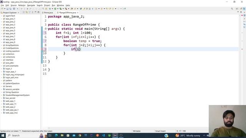
Task: Select the java_jdbc project
Action: click(x=10, y=63)
